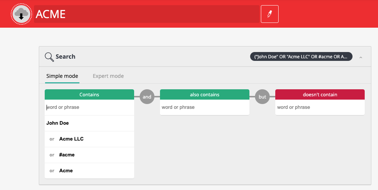Viewport: 378px width, 190px height.
Task: Select the #acme keyword row
Action: pos(89,155)
